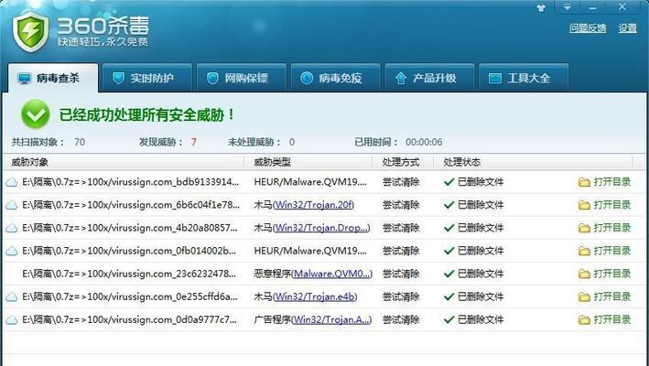Select file path virussign.com_6b6c04f1e78...
Image resolution: width=649 pixels, height=366 pixels.
point(131,205)
